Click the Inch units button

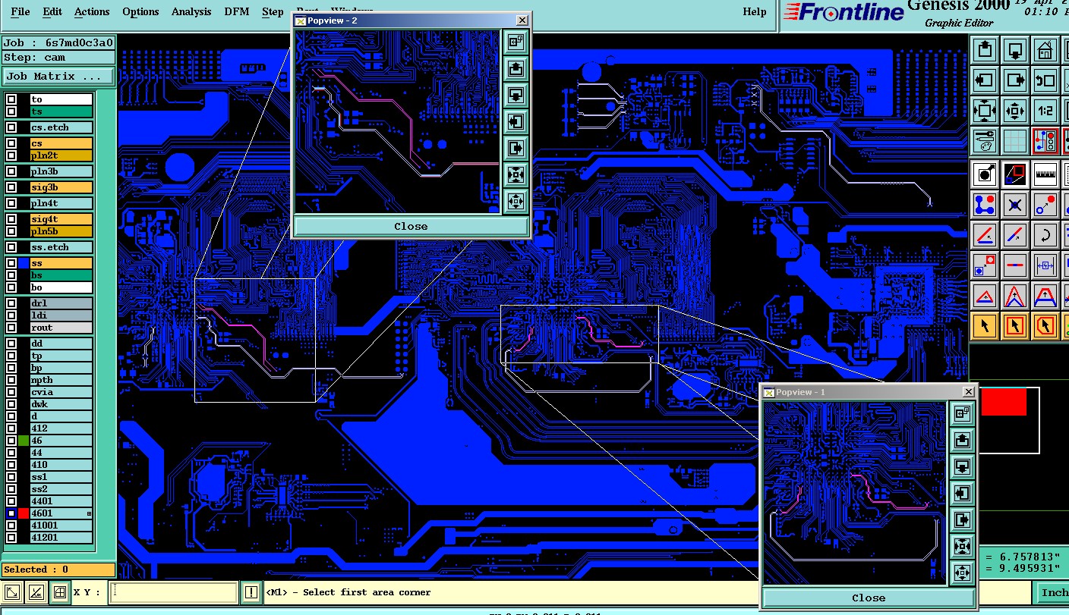click(1052, 592)
